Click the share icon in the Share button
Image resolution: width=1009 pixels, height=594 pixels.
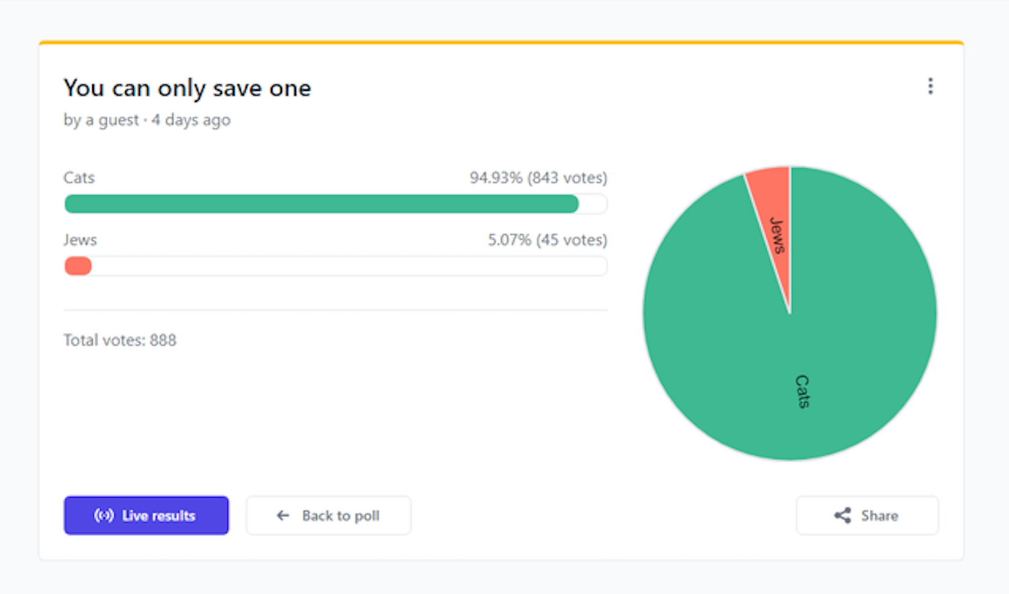click(x=842, y=516)
